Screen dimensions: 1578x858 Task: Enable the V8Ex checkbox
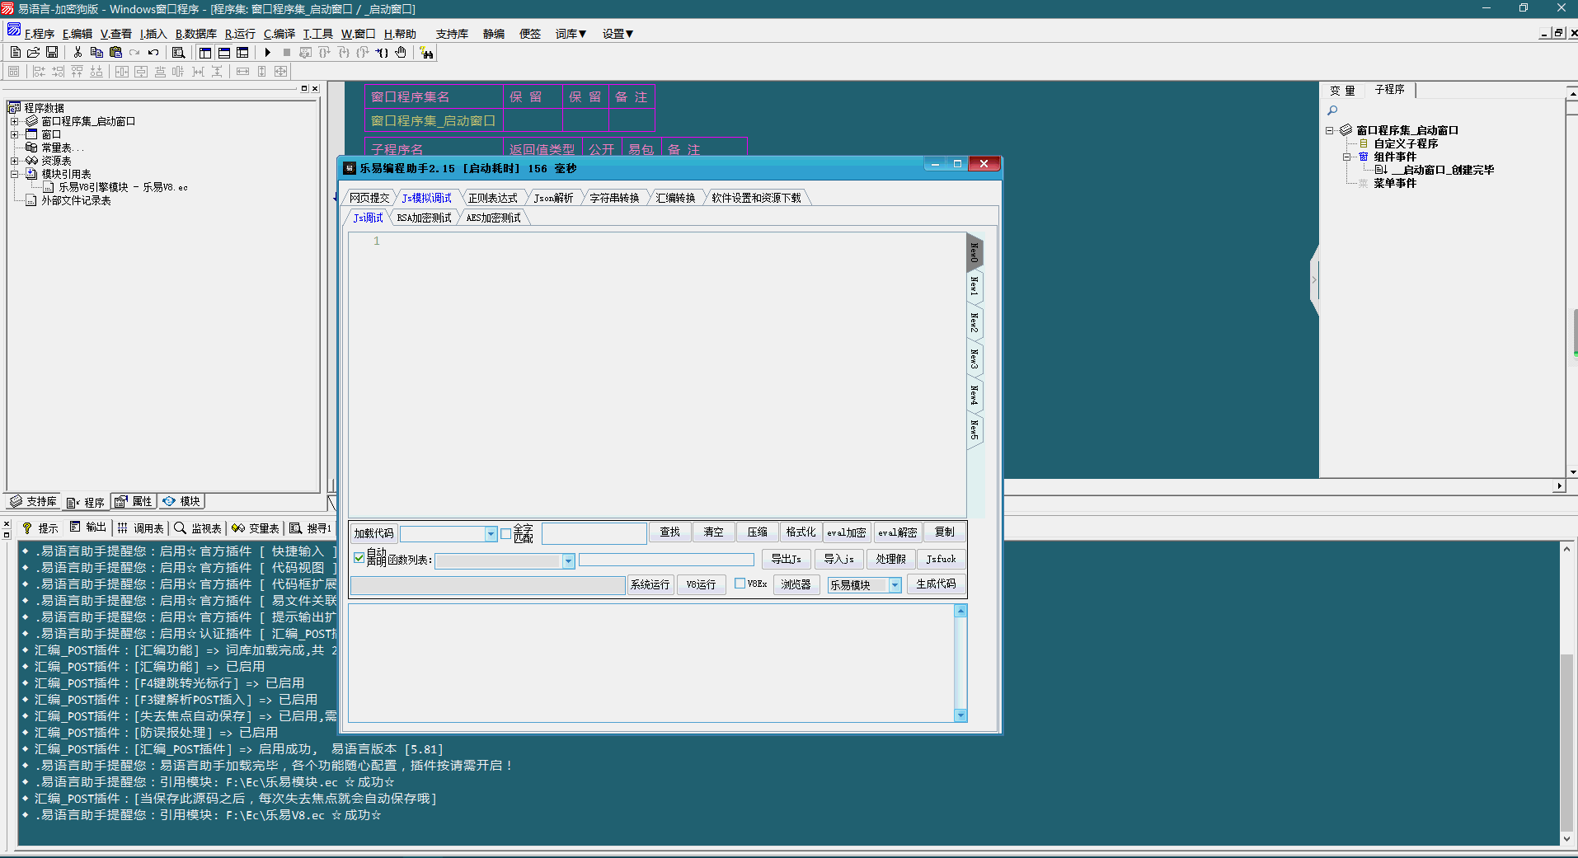[x=740, y=584]
